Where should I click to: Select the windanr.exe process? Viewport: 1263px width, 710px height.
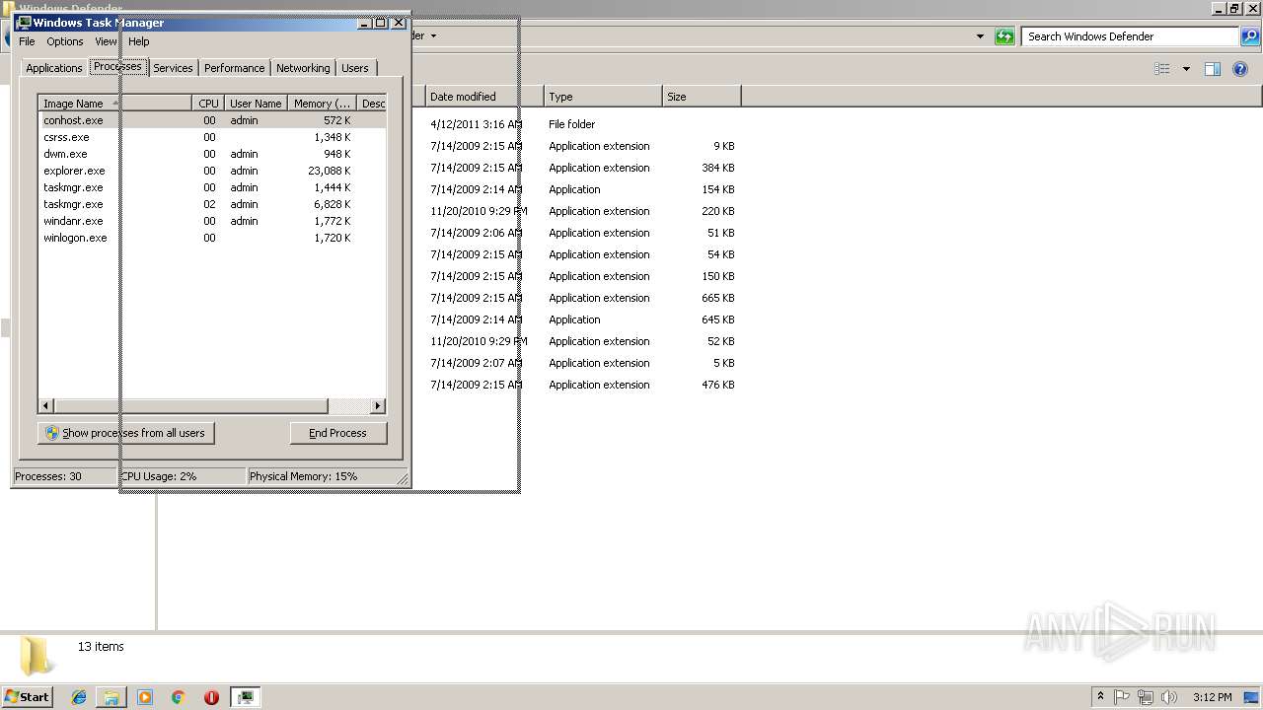212,221
